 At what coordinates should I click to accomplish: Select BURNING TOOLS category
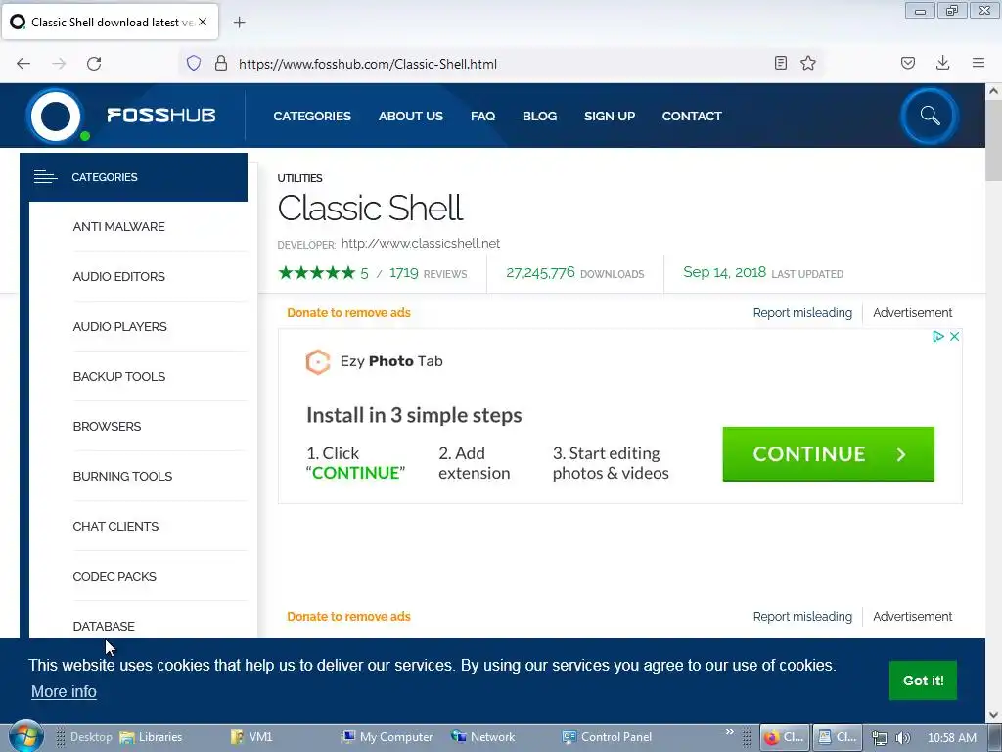click(122, 477)
